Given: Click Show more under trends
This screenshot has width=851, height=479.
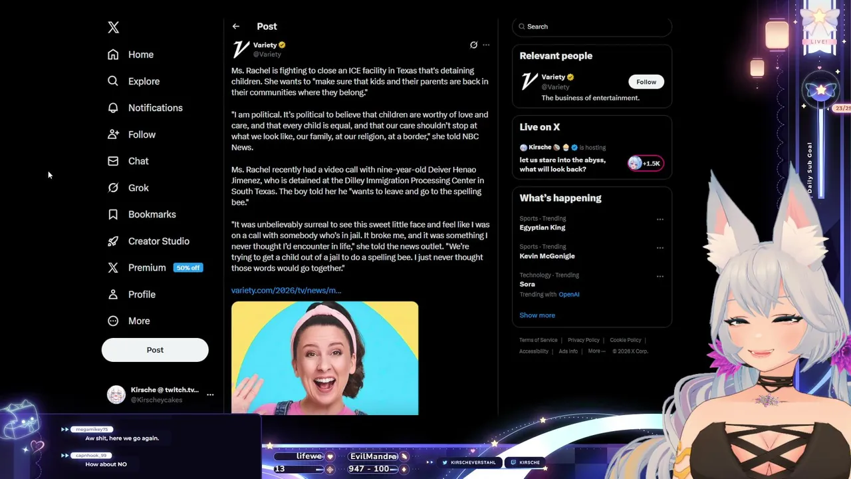Looking at the screenshot, I should 537,315.
